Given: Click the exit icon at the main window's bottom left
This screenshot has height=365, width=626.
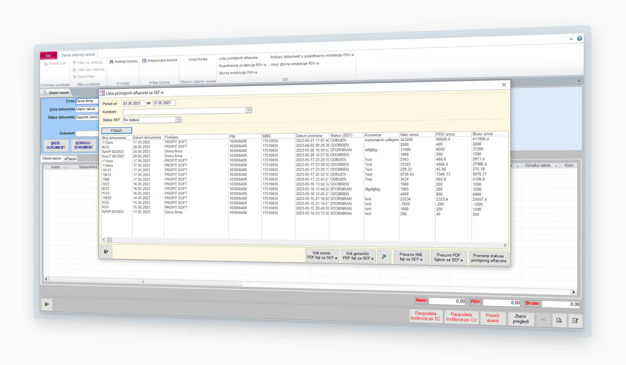Looking at the screenshot, I should click(47, 304).
